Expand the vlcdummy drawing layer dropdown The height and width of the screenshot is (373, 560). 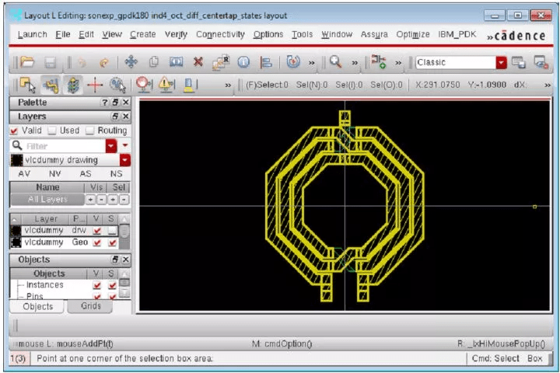tap(124, 160)
